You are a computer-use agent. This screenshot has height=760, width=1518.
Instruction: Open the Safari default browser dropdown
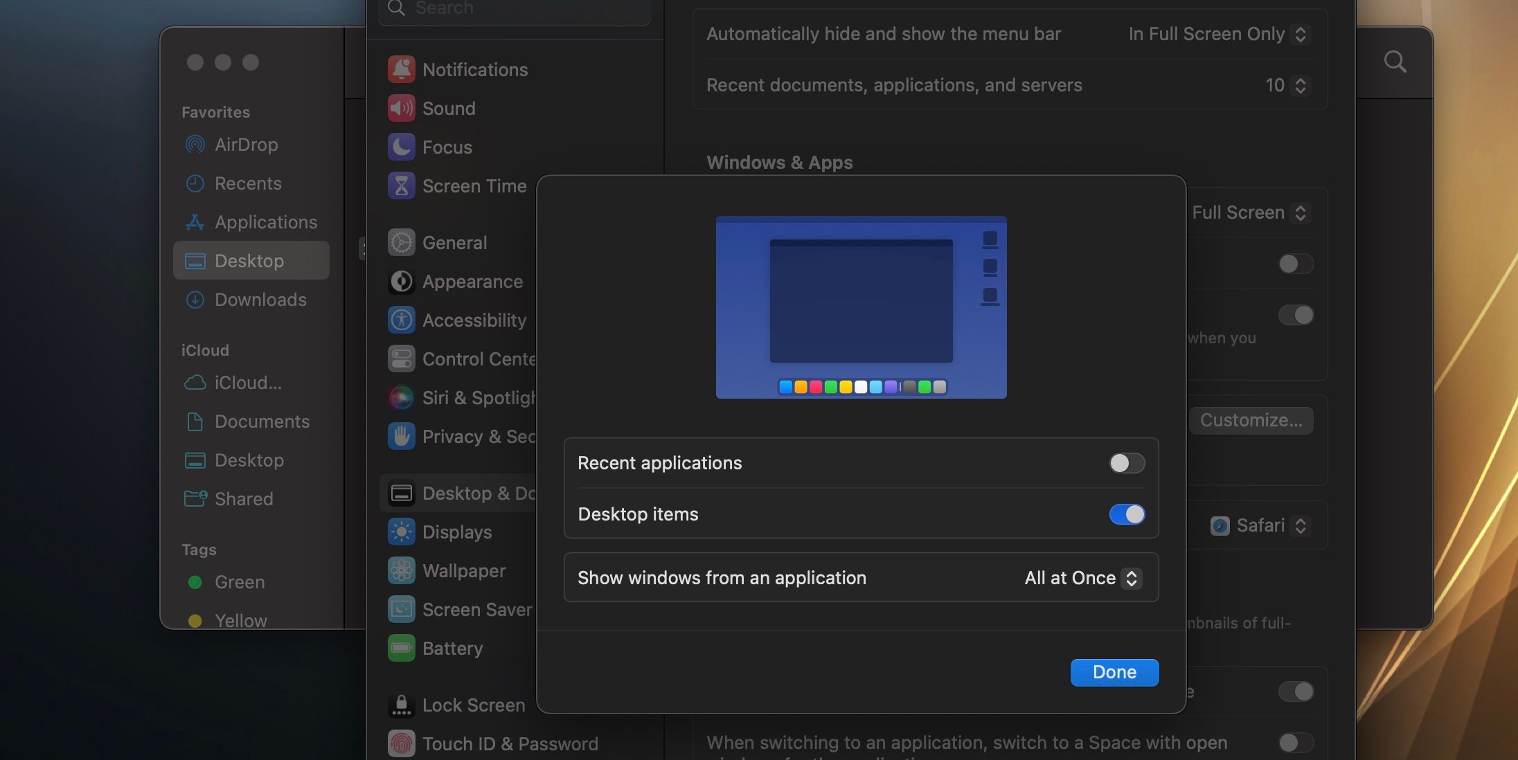pyautogui.click(x=1259, y=525)
